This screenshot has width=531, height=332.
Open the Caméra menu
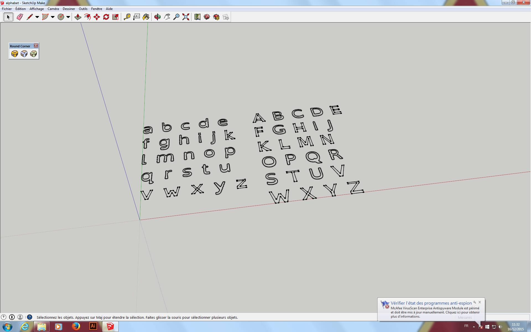[x=53, y=9]
